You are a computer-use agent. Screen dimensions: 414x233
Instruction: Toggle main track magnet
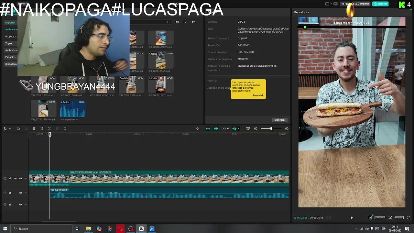[x=208, y=128]
